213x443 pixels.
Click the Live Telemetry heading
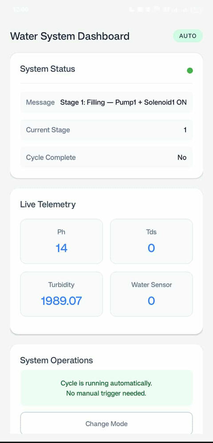pyautogui.click(x=48, y=204)
